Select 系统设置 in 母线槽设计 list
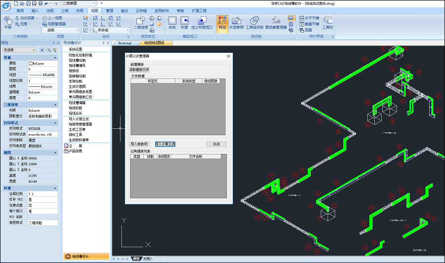The width and height of the screenshot is (445, 263). (x=75, y=49)
